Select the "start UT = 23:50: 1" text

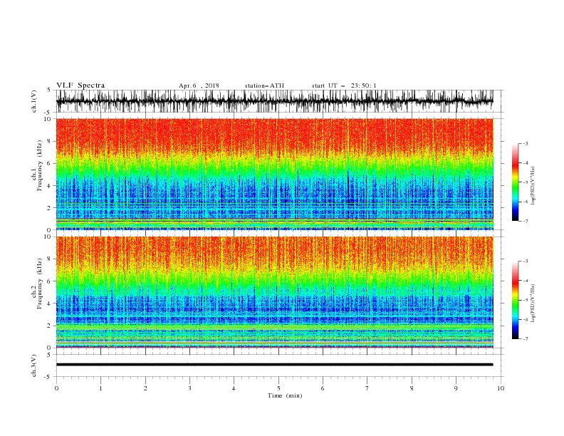click(x=344, y=85)
